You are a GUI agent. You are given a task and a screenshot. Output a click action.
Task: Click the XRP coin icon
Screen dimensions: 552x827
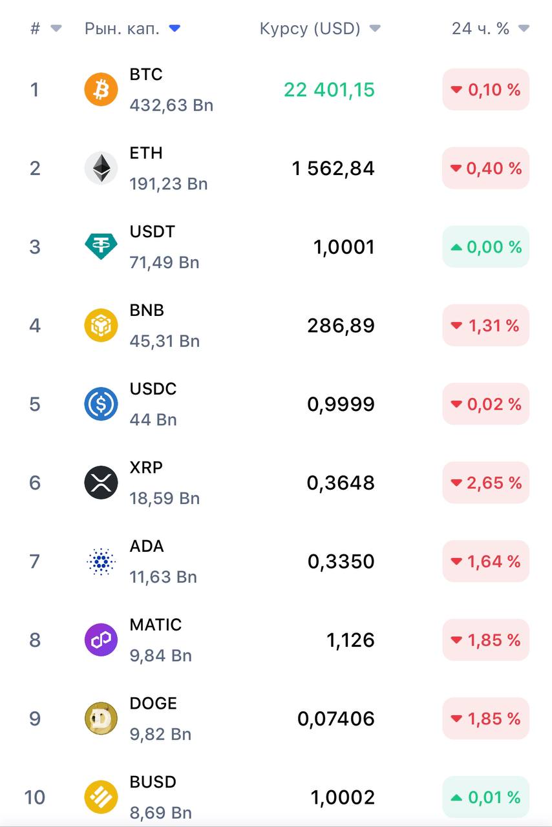[101, 483]
